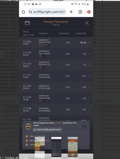Select transaction ID ending 2097670144

44,41
